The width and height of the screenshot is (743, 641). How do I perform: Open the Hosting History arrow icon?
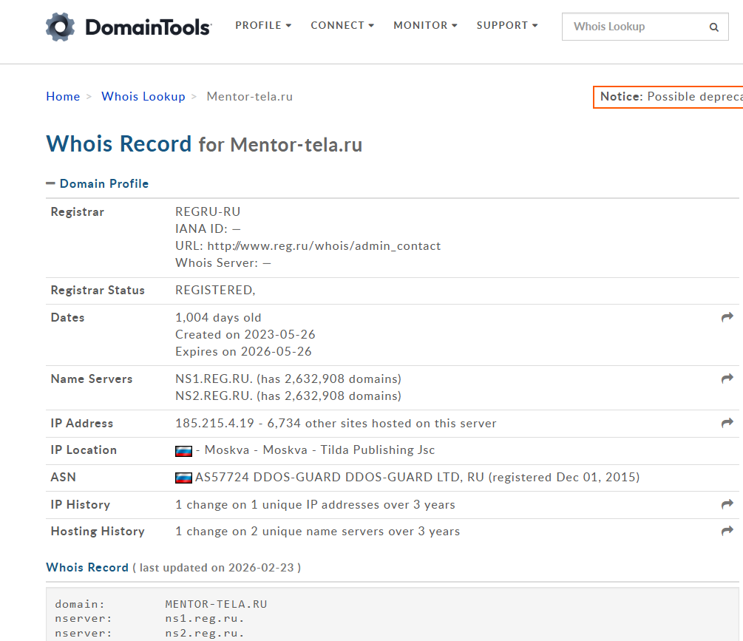point(727,531)
